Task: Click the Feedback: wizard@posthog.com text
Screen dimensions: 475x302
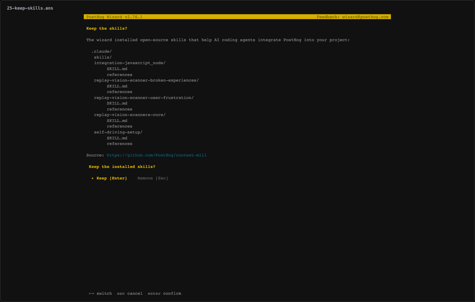Action: [352, 17]
